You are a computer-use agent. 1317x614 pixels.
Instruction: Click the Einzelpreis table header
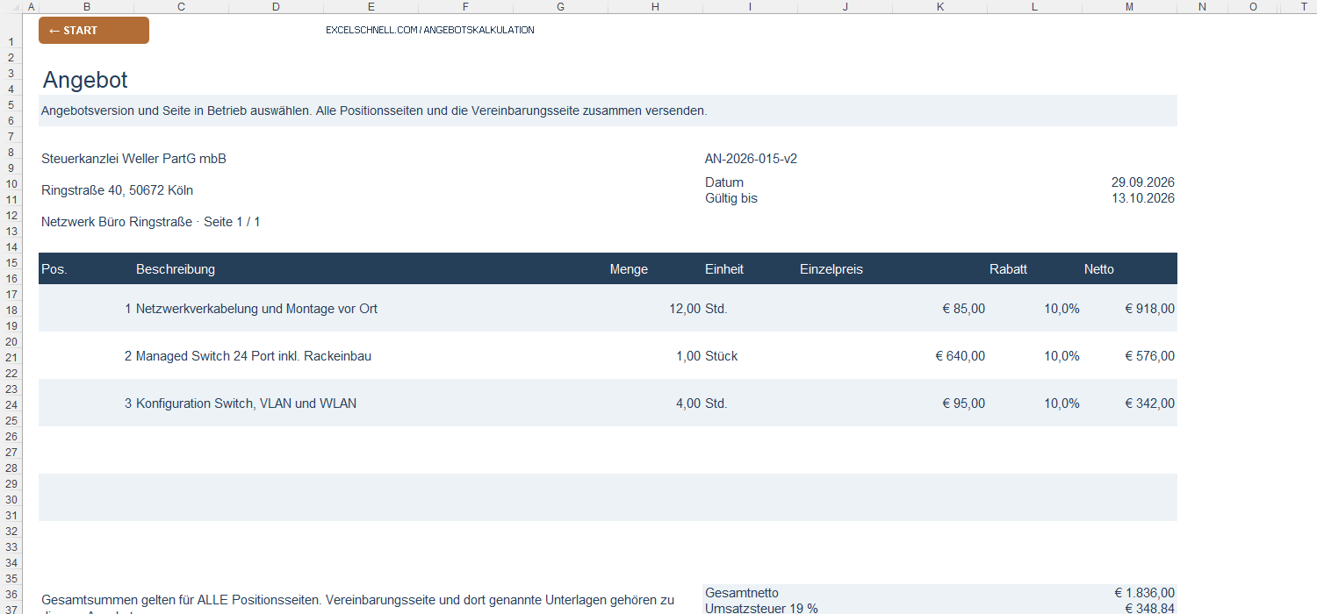tap(831, 269)
